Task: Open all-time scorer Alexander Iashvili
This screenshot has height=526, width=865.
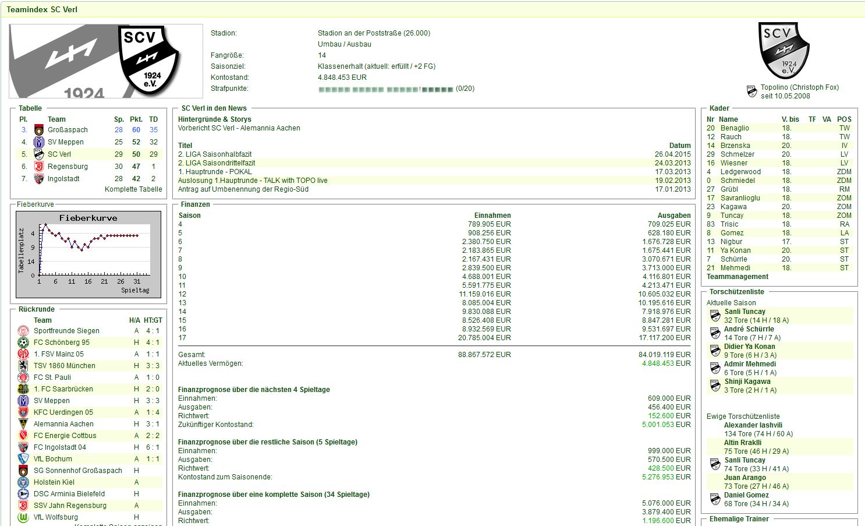Action: click(753, 425)
